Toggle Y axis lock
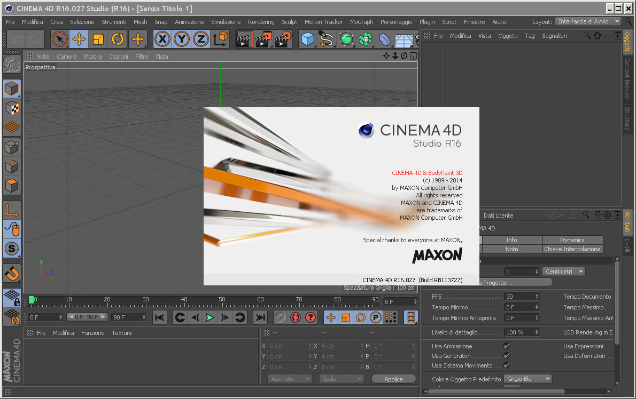Viewport: 636px width, 399px height. point(182,39)
